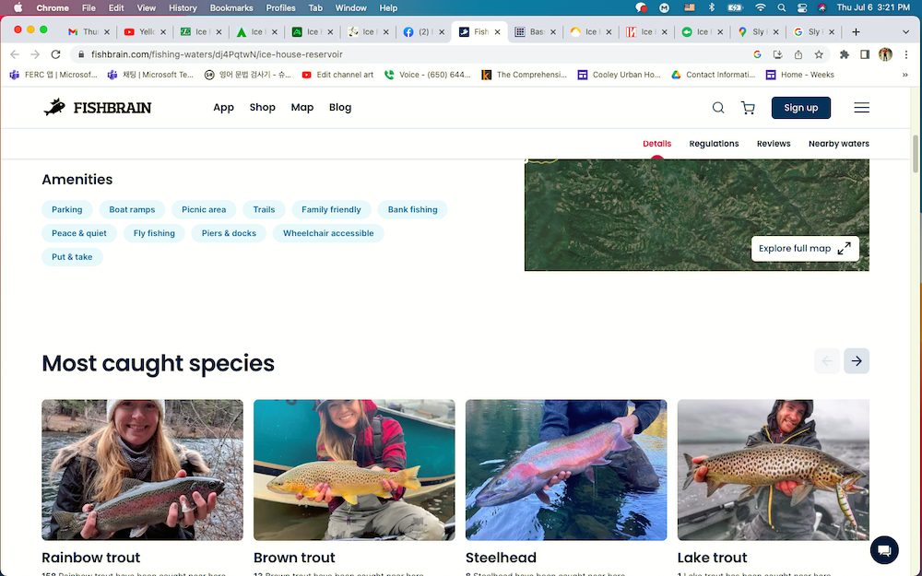Viewport: 922px width, 576px height.
Task: Jump to Nearby waters section
Action: (838, 144)
